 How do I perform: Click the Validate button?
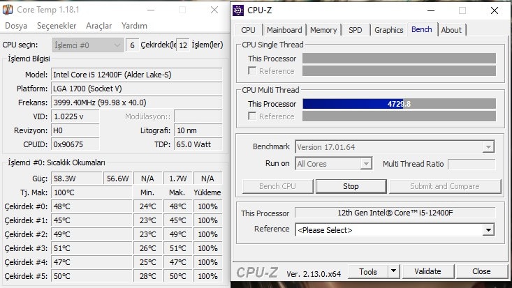pyautogui.click(x=427, y=271)
